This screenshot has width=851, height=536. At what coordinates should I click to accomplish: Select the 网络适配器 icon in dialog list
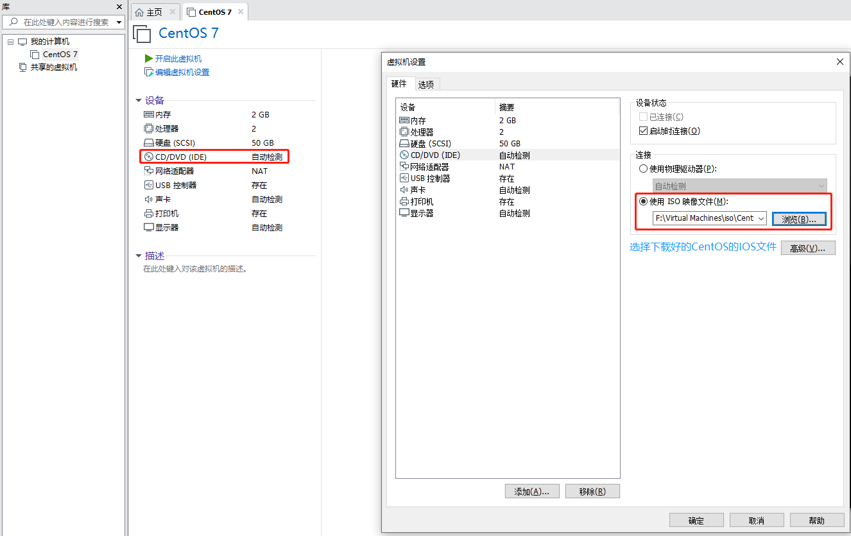coord(404,167)
